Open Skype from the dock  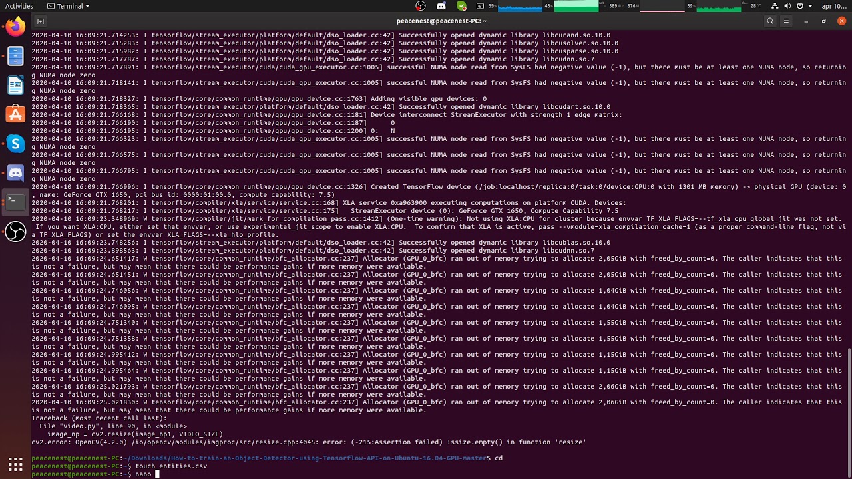[x=15, y=144]
